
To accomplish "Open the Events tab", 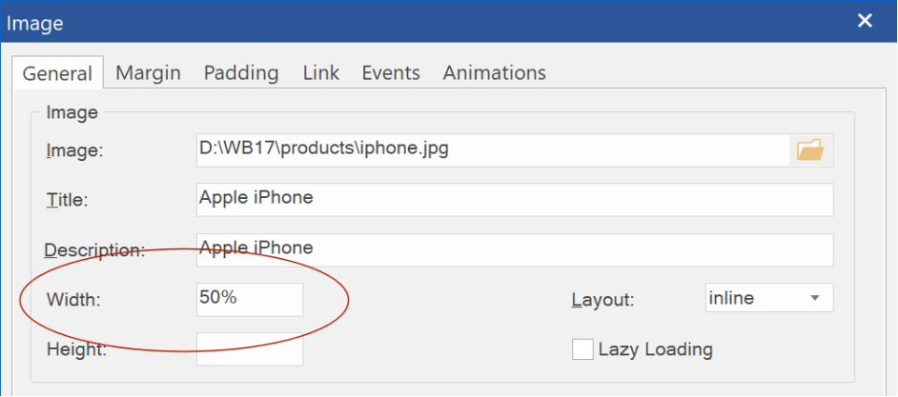I will tap(391, 73).
